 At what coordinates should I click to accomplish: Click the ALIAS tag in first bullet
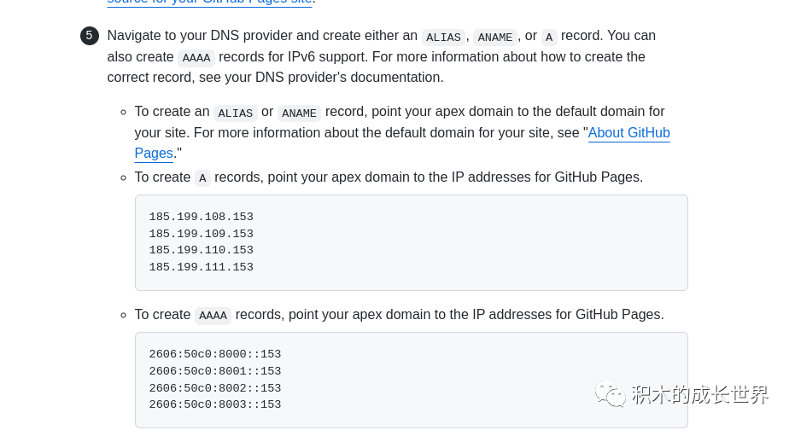[236, 113]
